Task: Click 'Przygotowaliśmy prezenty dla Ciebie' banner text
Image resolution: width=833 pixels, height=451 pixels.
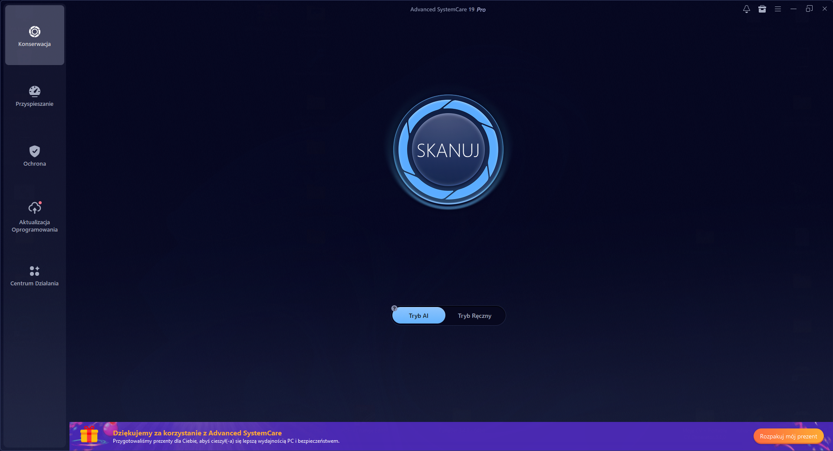Action: pyautogui.click(x=226, y=441)
